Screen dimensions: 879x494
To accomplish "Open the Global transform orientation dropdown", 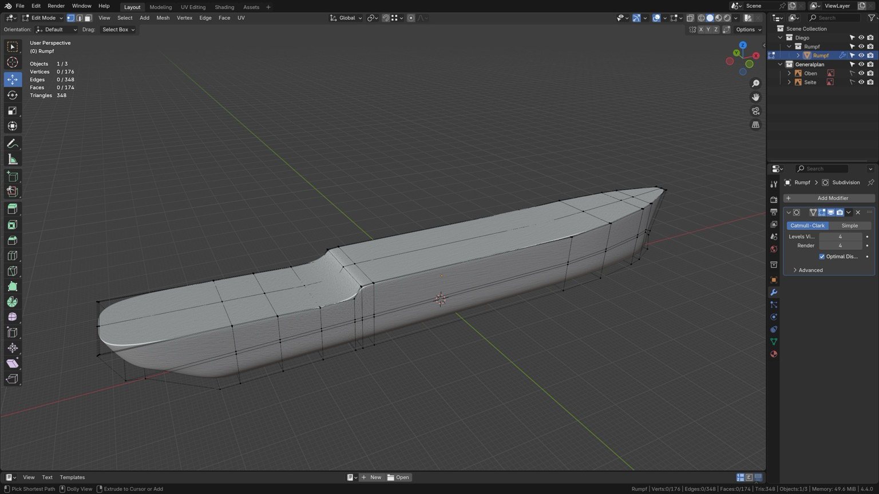I will [x=346, y=18].
